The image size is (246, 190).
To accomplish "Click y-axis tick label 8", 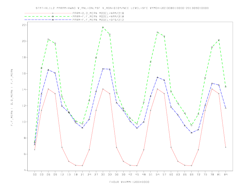I will (25, 138).
